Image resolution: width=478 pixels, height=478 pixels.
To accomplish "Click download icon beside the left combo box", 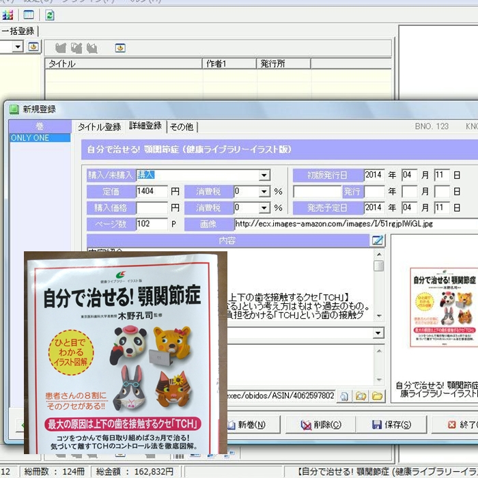I will click(x=33, y=46).
